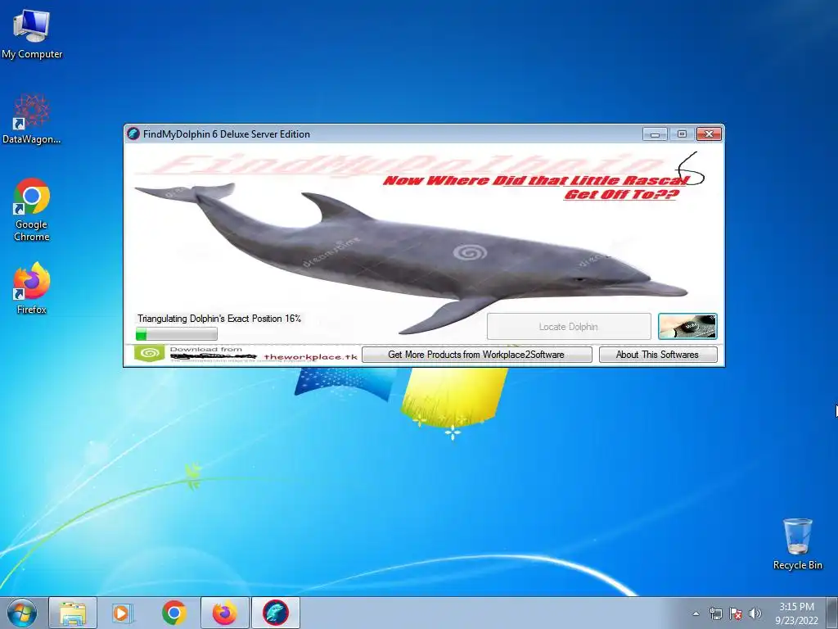Close the FindMyDolphin window

pos(710,133)
